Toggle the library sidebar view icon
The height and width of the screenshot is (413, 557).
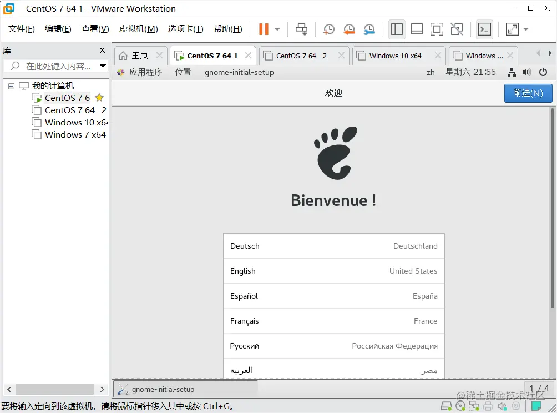(397, 29)
